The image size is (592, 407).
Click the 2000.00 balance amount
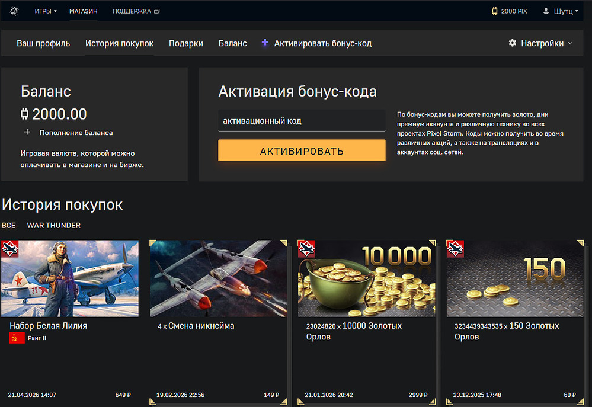(59, 114)
